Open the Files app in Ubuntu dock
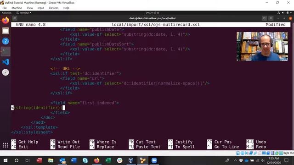 tap(6, 31)
